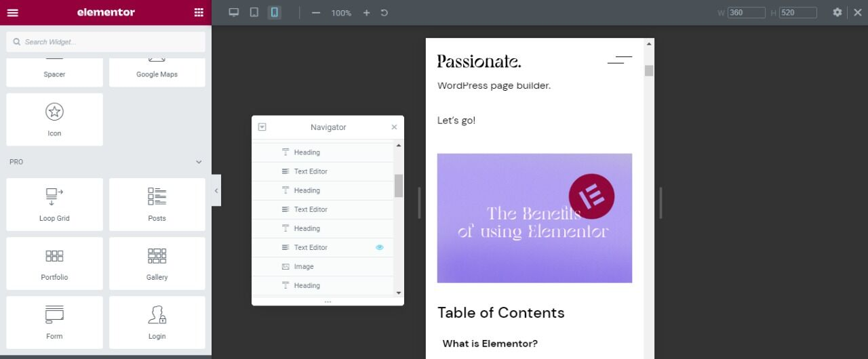
Task: Reset zoom using the undo arrow icon
Action: 384,13
